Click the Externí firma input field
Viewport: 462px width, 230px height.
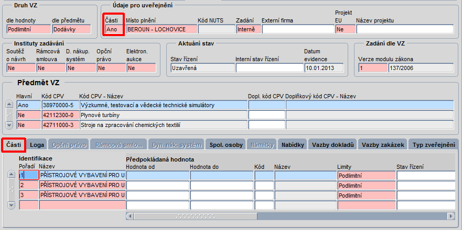(x=298, y=29)
